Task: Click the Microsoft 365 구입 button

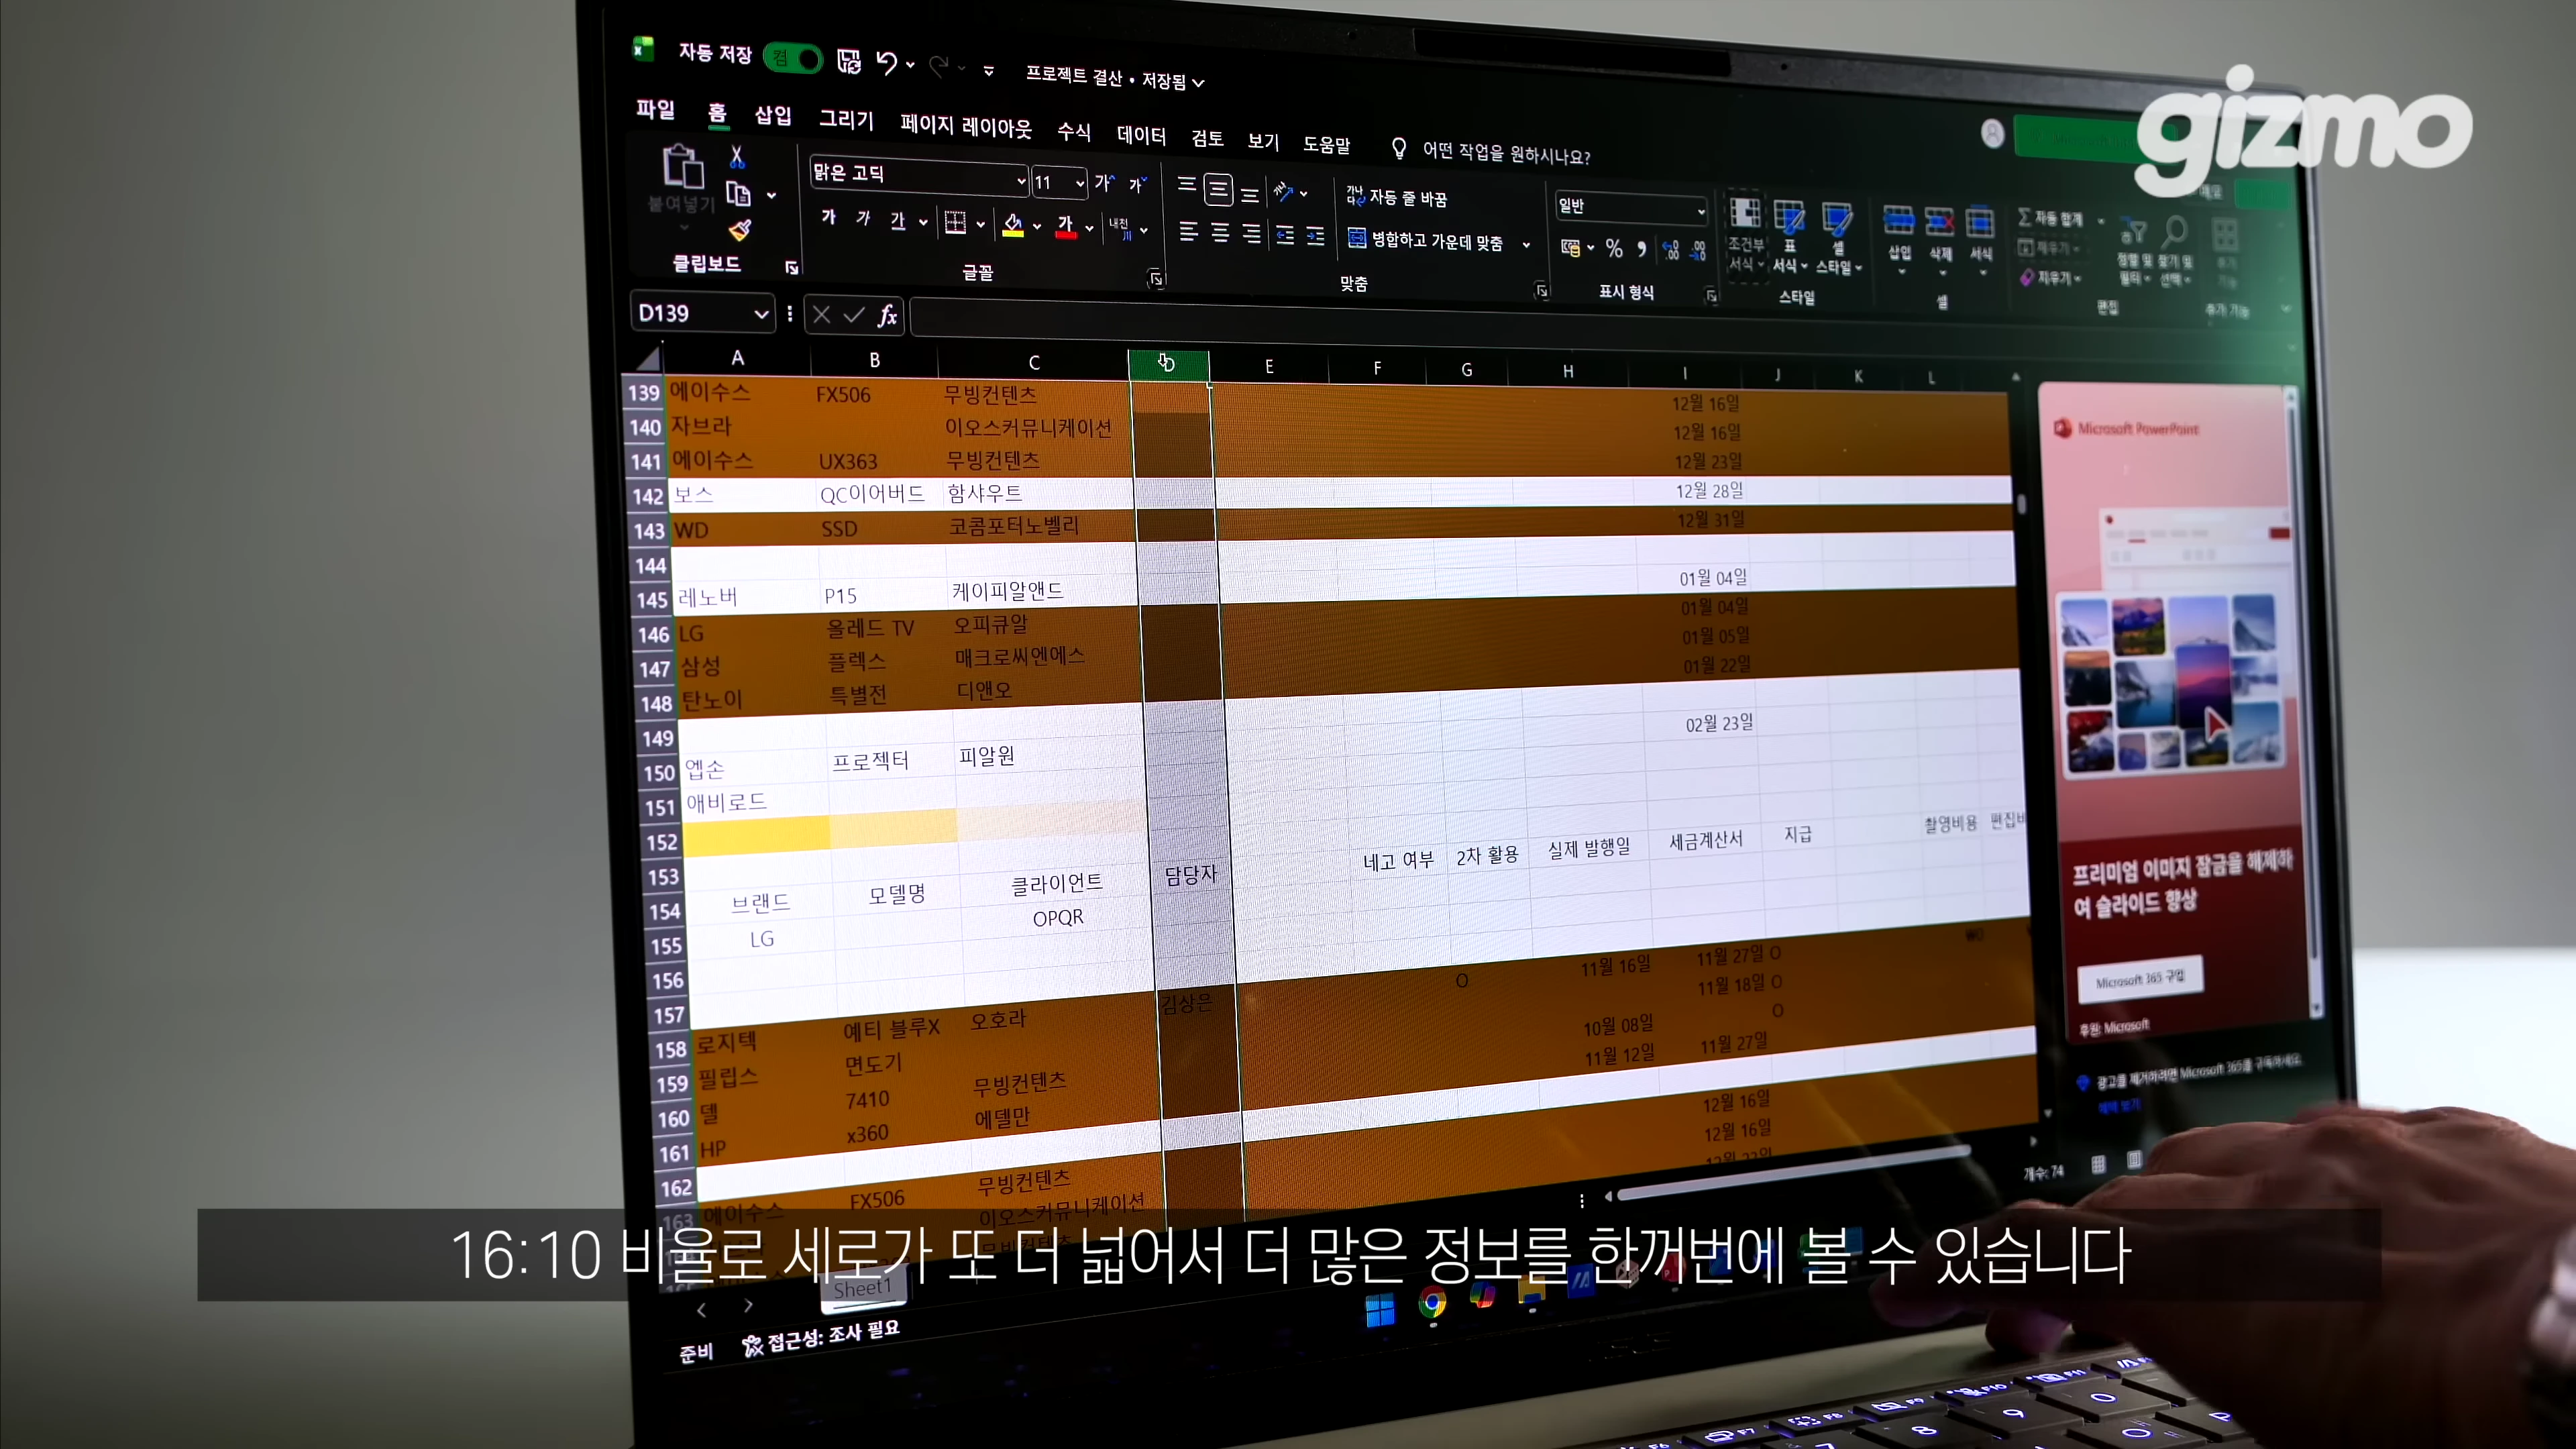Action: pyautogui.click(x=2140, y=979)
